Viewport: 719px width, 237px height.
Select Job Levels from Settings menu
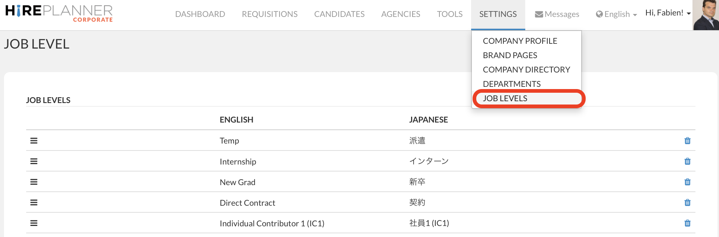(x=505, y=98)
